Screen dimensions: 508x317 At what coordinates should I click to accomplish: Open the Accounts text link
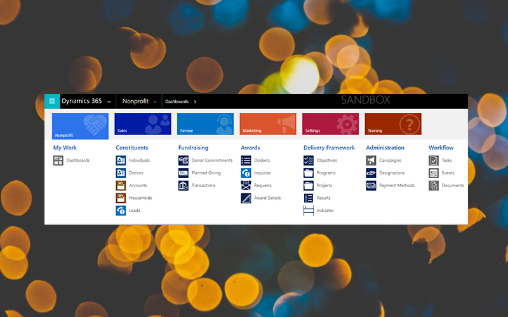pos(138,185)
